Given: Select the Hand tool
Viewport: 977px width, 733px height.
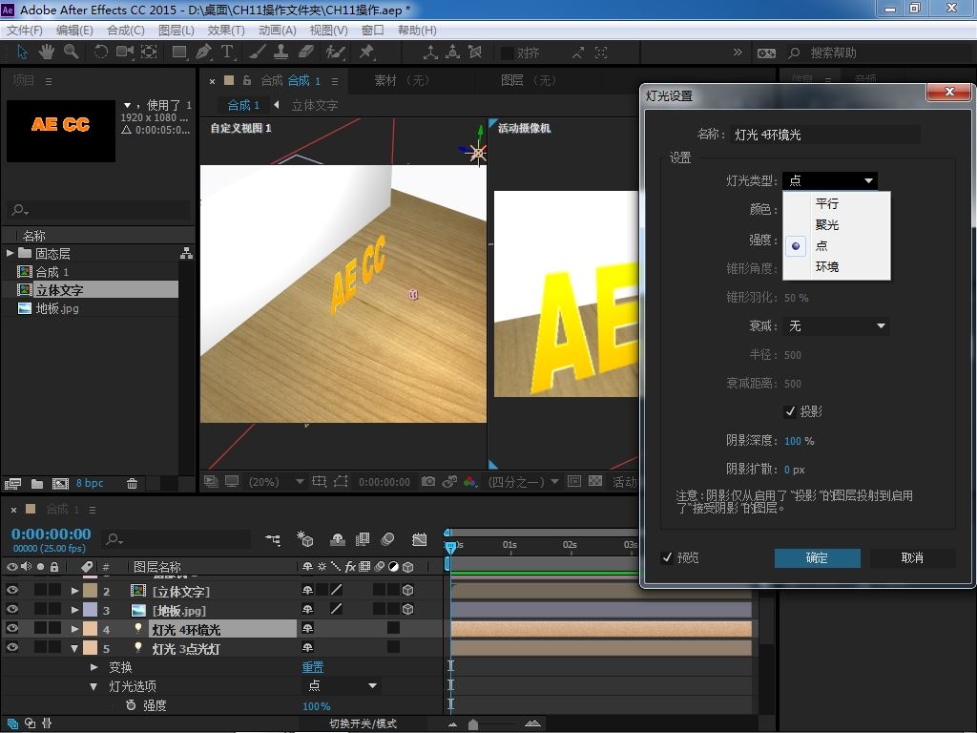Looking at the screenshot, I should click(47, 52).
